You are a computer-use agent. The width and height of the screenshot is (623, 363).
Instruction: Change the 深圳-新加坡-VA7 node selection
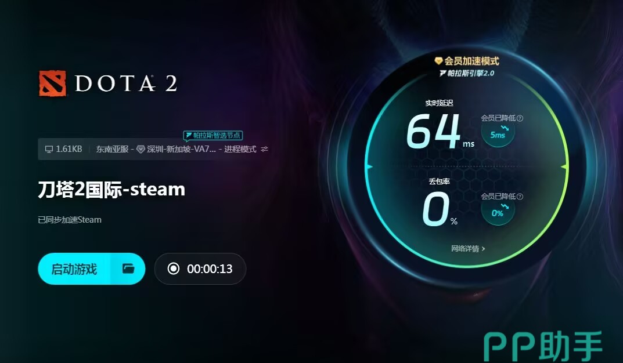pos(181,149)
